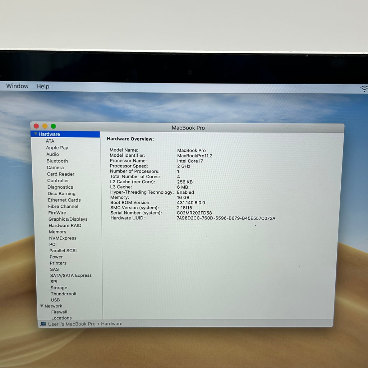Click the MacBook Pro window title
This screenshot has height=368, width=368.
pyautogui.click(x=188, y=128)
